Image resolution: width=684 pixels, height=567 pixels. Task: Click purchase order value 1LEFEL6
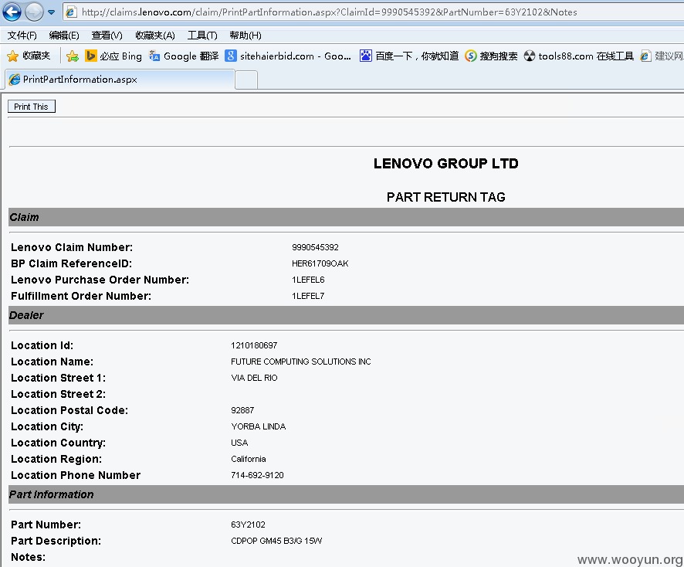click(308, 280)
